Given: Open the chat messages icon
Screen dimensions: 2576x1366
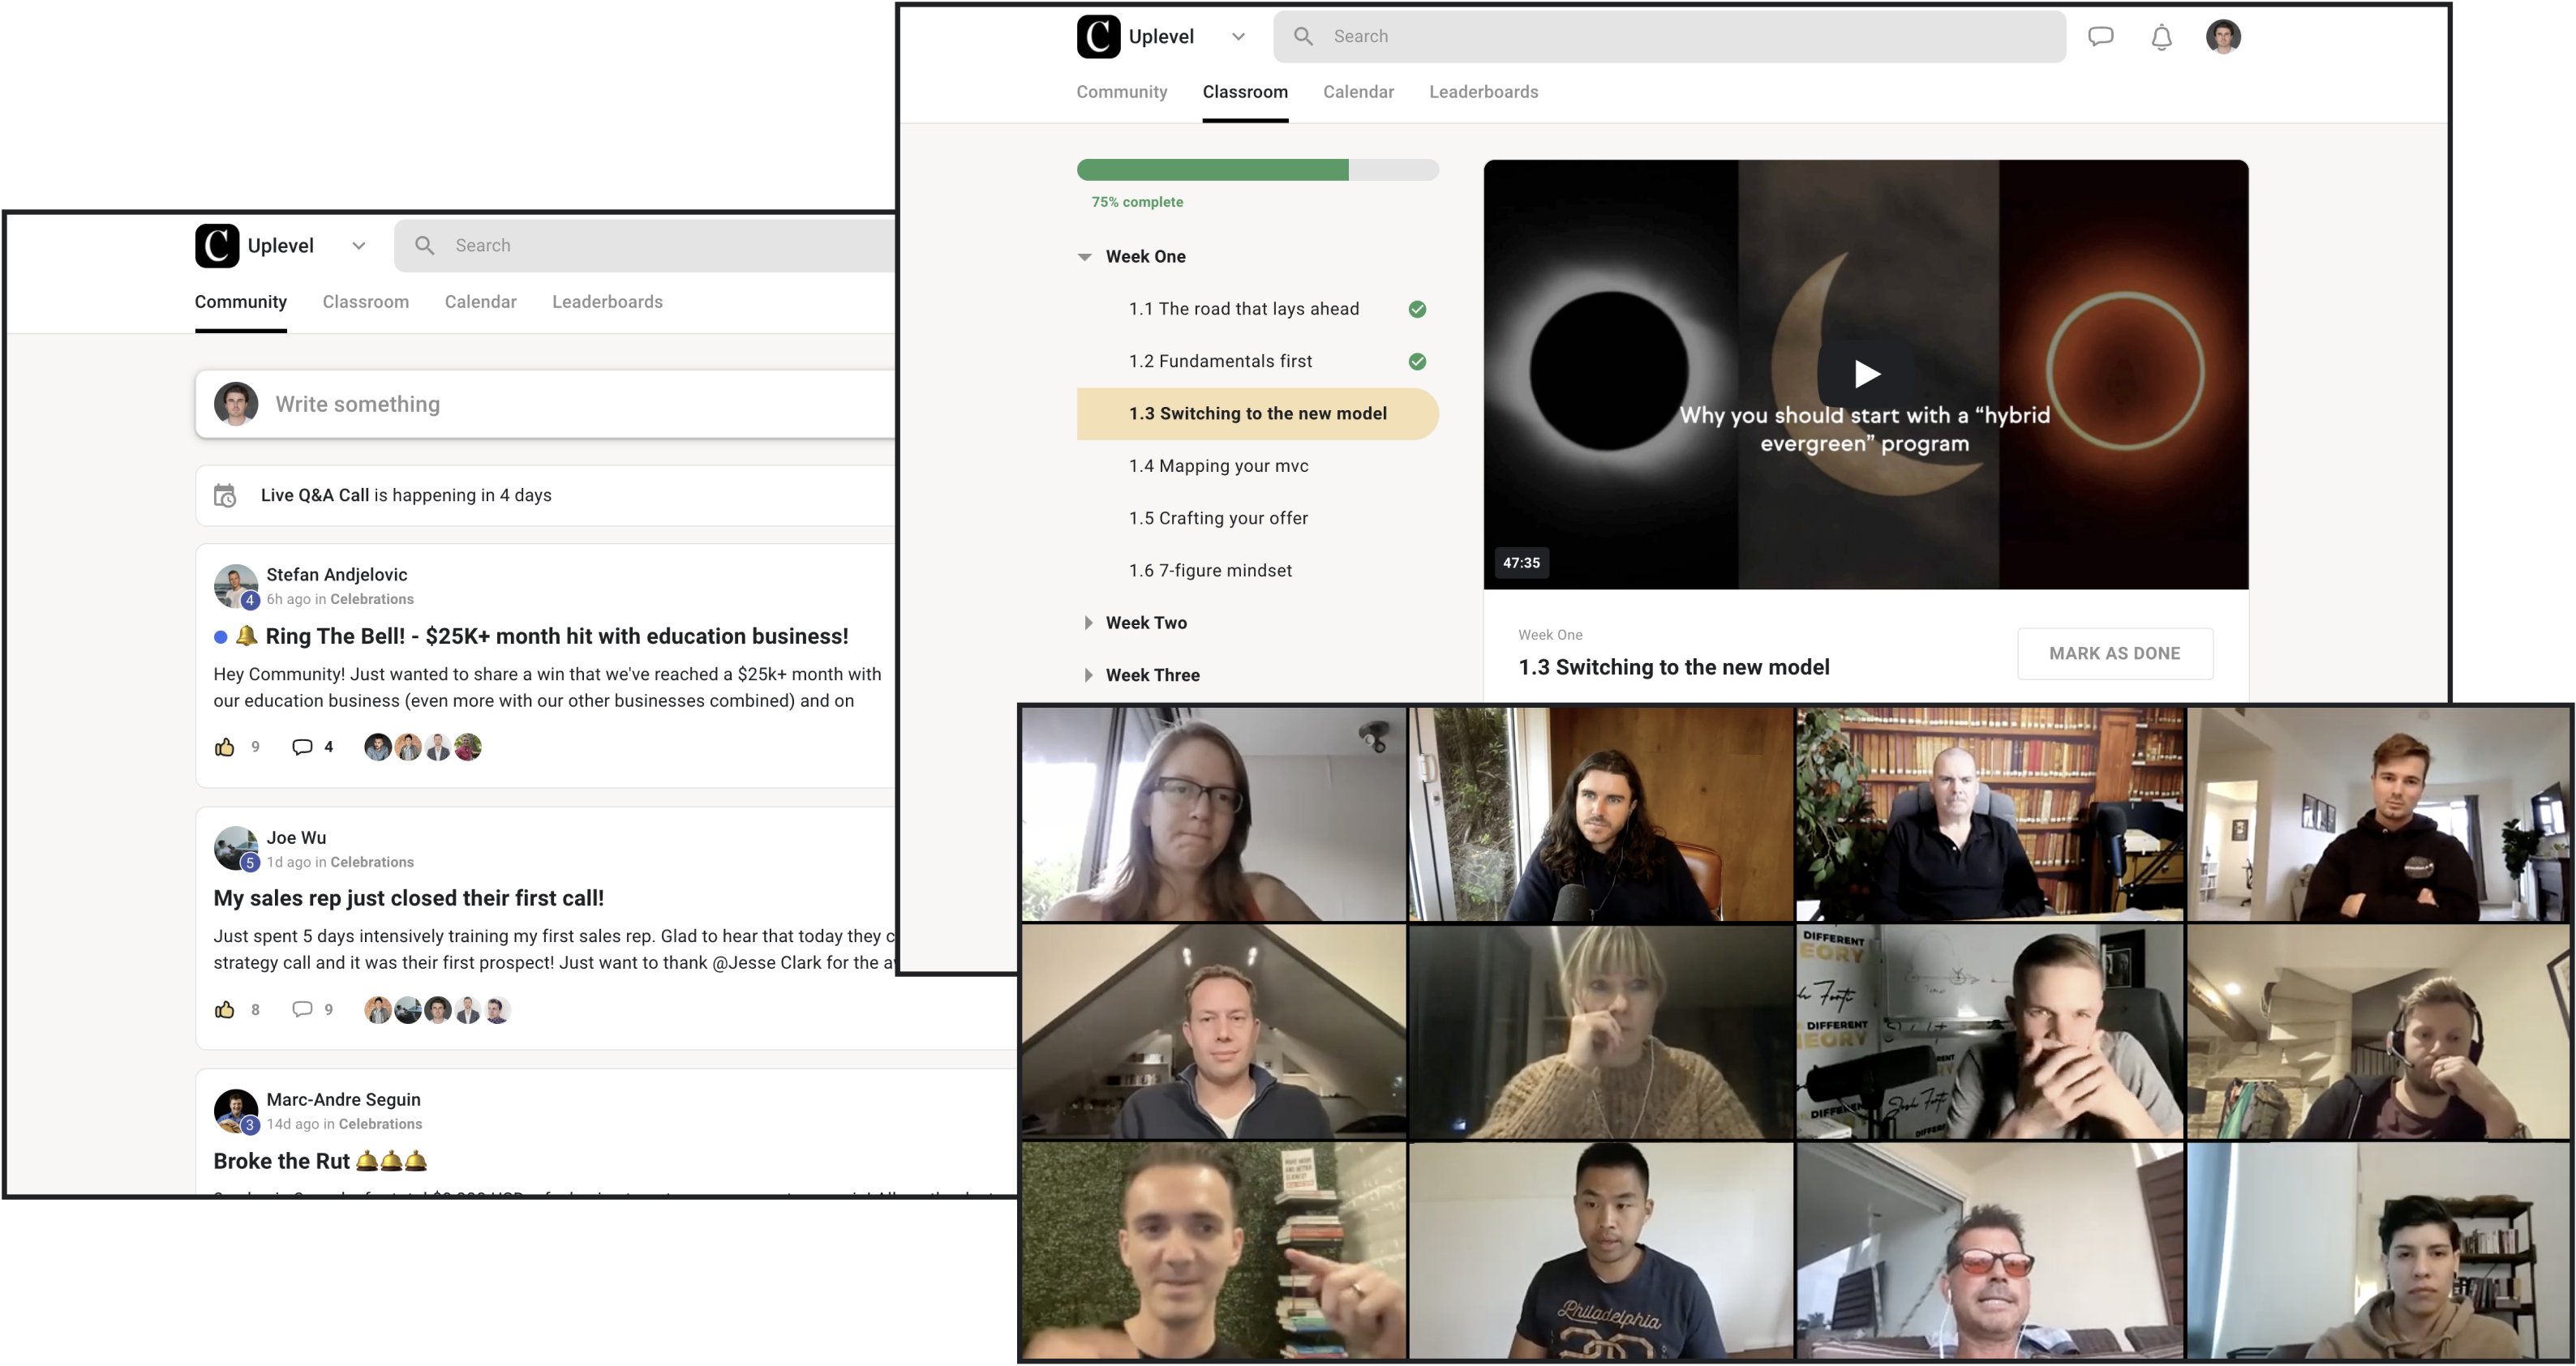Looking at the screenshot, I should [x=2100, y=37].
